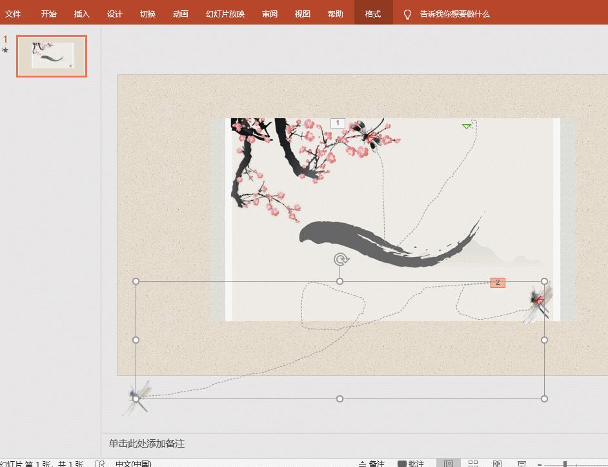Open Slide Sorter view from the status bar
This screenshot has width=608, height=467.
472,462
